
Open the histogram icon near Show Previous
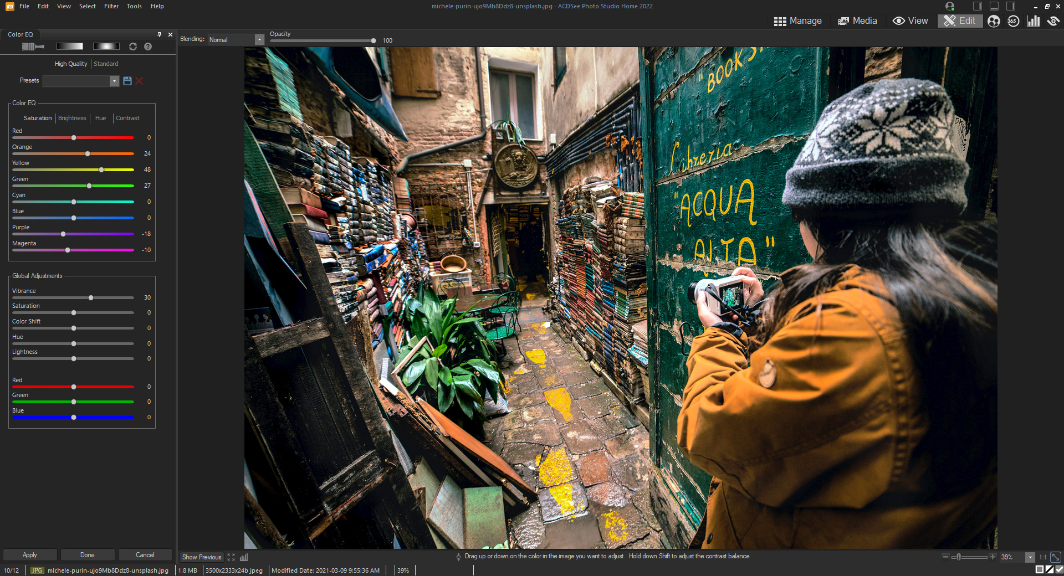coord(244,557)
